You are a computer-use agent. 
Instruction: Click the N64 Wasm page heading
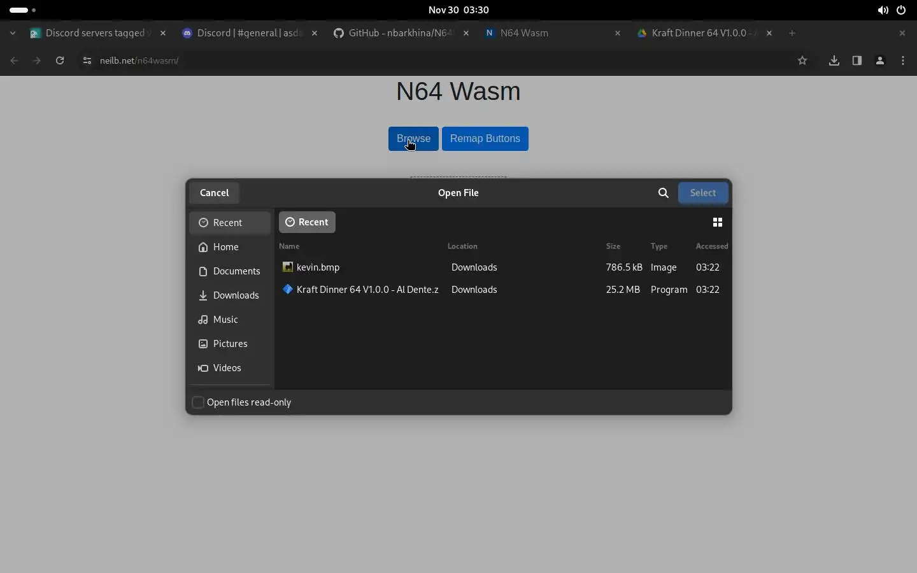click(x=458, y=91)
